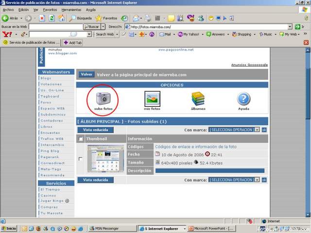Open the Ayuda menu in menu bar
Image resolution: width=311 pixels, height=233 pixels.
click(x=91, y=10)
